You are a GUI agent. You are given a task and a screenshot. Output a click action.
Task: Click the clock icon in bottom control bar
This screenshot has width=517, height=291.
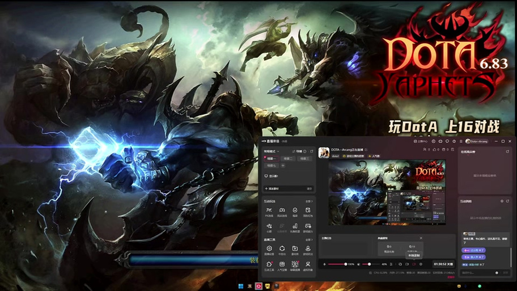coord(400,264)
